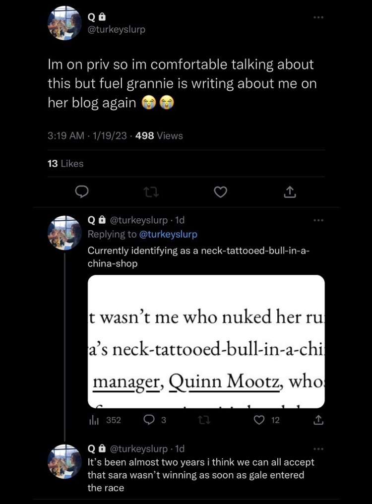
Task: Click the @turkeyslurp handle under the header name
Action: tap(117, 29)
